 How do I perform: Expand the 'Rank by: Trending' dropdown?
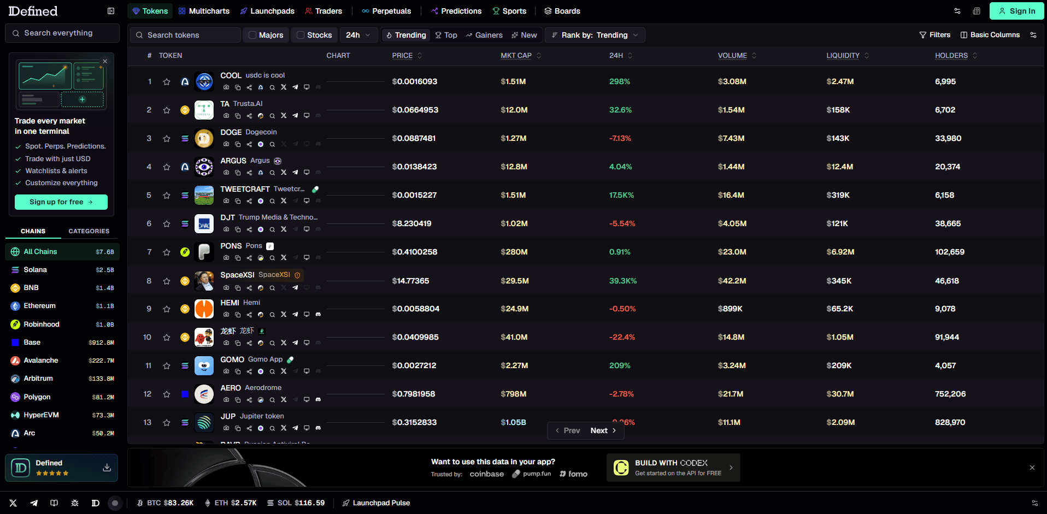click(595, 35)
